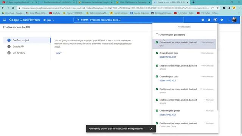Click SELECT PROJECT under Create Project: gmaps
The height and width of the screenshot is (136, 242).
point(168,115)
